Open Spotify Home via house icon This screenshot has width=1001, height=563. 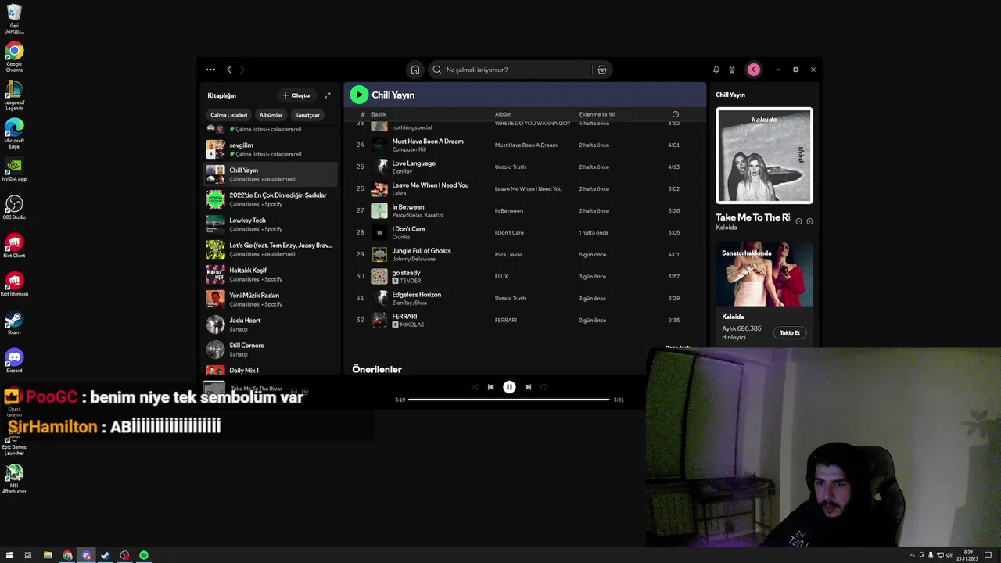point(415,70)
